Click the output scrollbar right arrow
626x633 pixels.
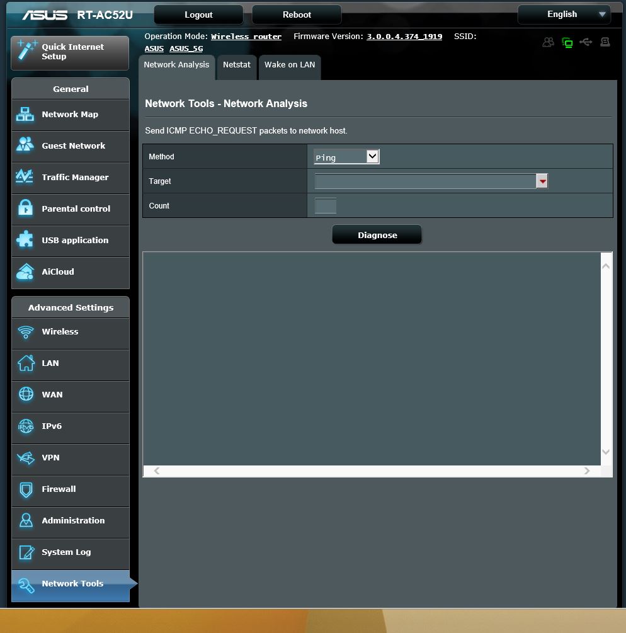pos(587,470)
